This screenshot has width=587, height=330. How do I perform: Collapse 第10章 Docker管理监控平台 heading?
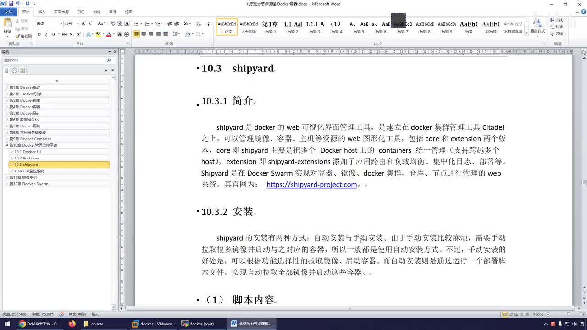click(x=6, y=145)
